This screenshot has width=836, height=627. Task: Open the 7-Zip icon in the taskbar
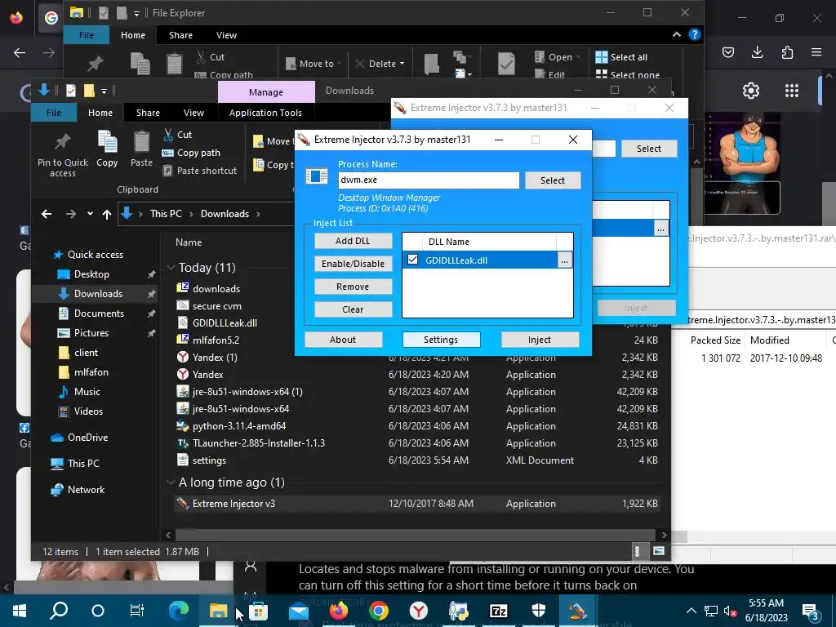[499, 611]
